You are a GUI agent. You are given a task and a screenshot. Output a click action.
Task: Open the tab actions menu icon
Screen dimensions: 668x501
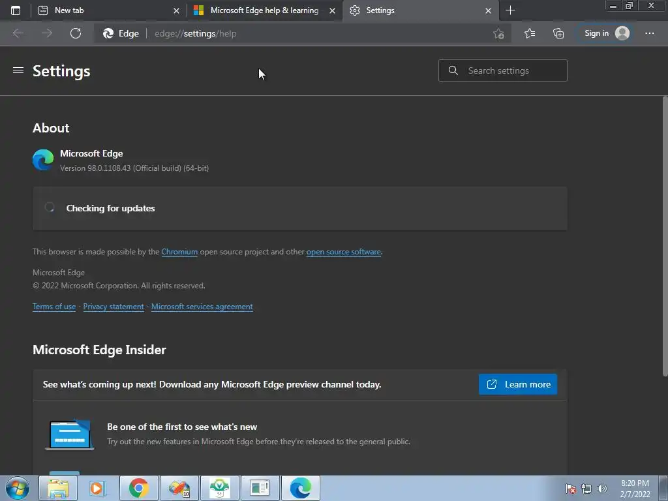pos(16,10)
